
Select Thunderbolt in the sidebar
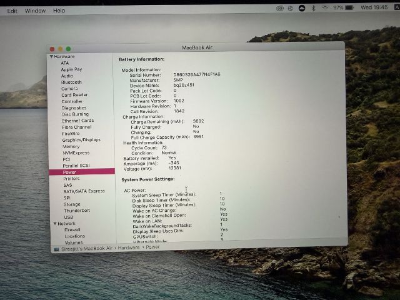(77, 211)
